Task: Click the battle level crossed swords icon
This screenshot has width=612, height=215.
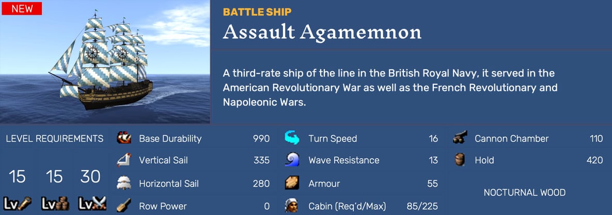Action: (x=90, y=204)
